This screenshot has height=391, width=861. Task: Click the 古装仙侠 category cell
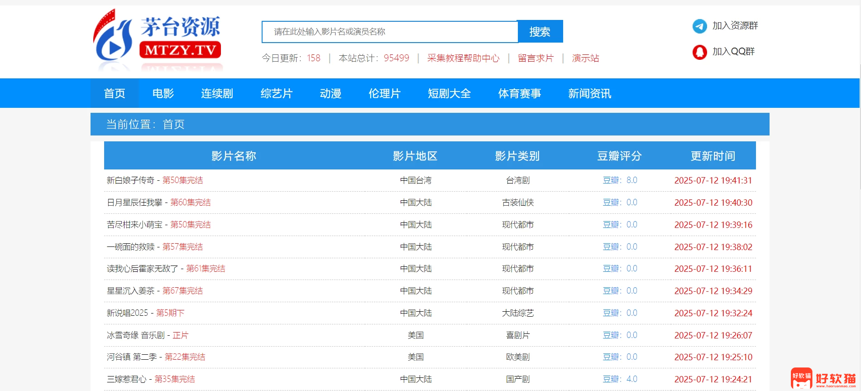(x=518, y=203)
